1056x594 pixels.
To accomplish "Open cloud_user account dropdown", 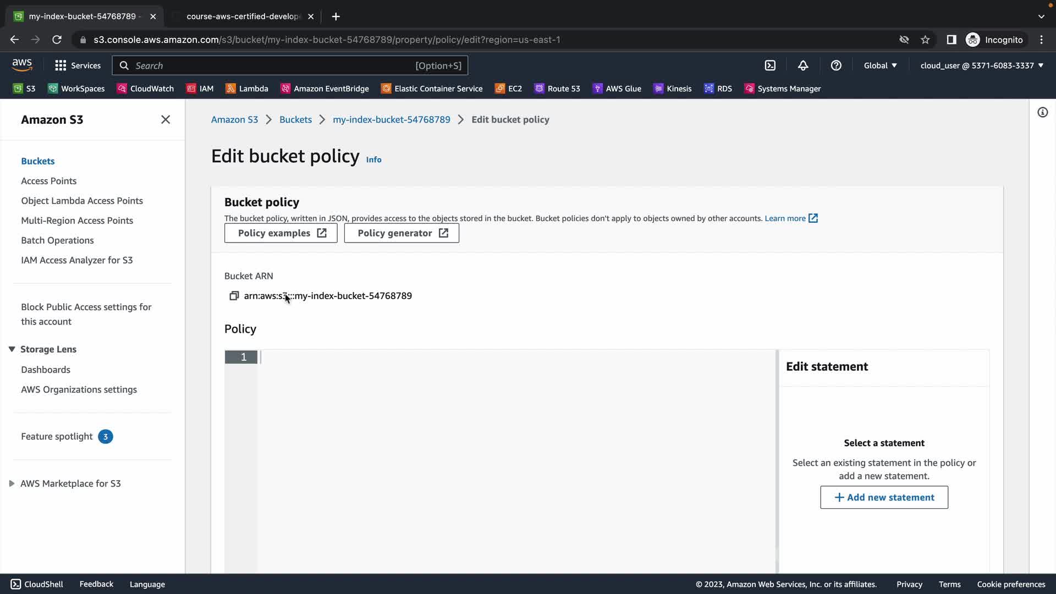I will pyautogui.click(x=982, y=65).
